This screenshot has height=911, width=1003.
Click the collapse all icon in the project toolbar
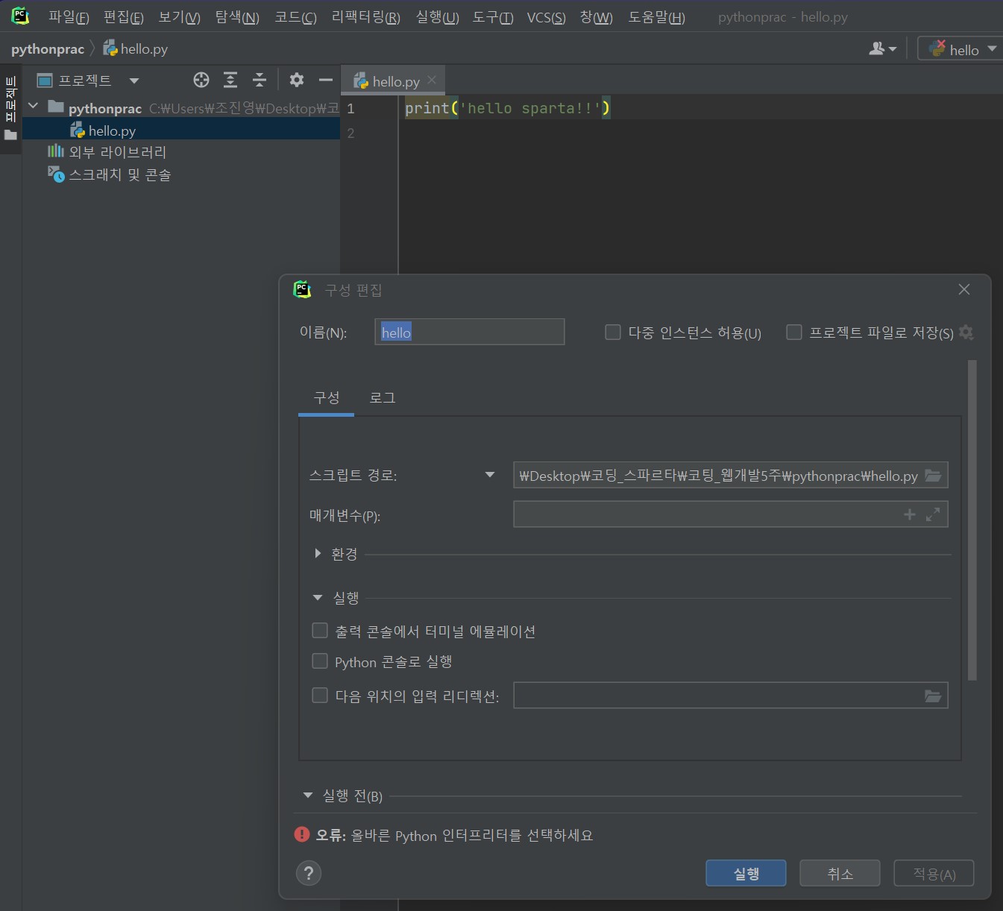tap(260, 81)
